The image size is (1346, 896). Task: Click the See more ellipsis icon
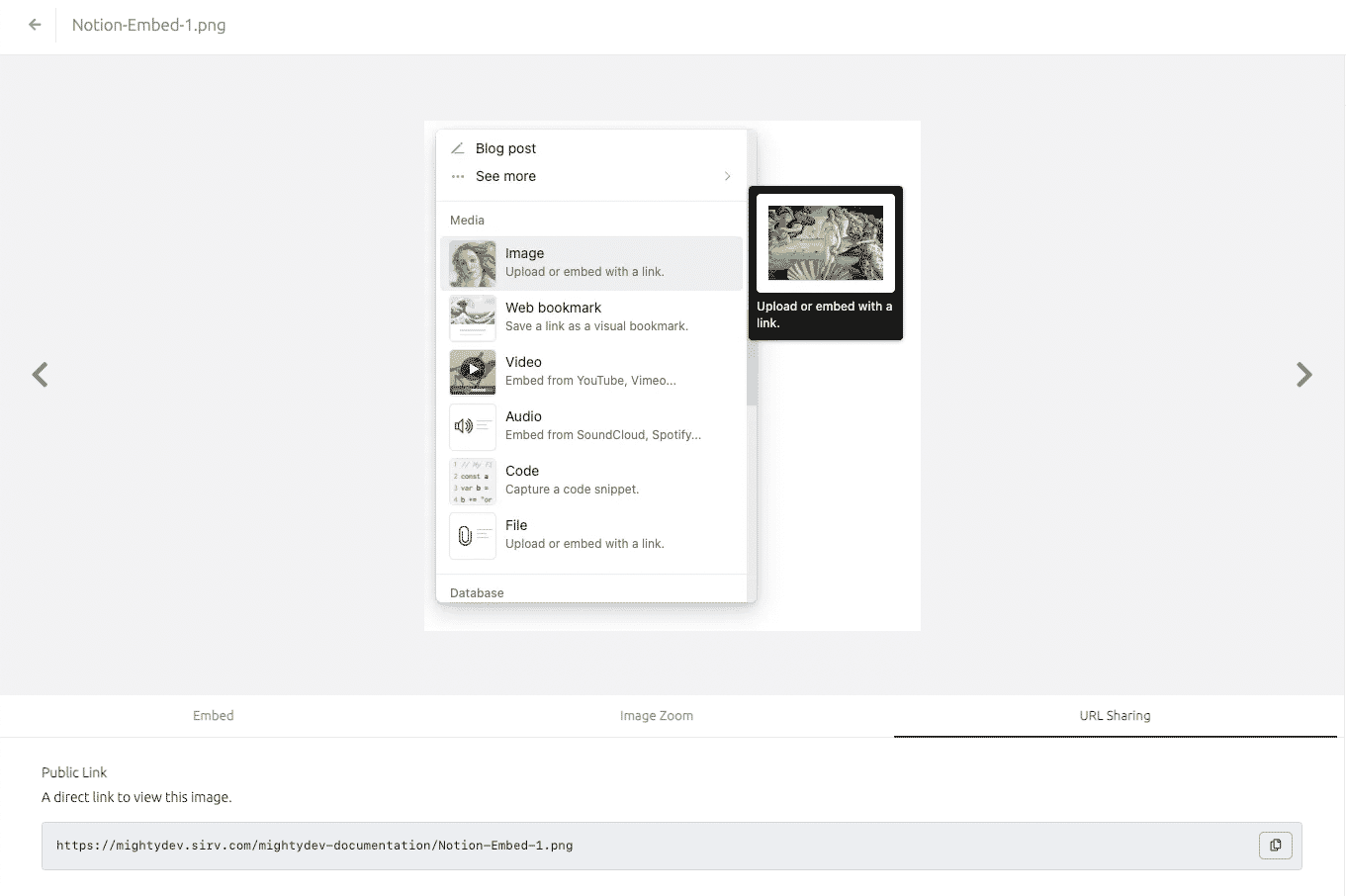[458, 176]
